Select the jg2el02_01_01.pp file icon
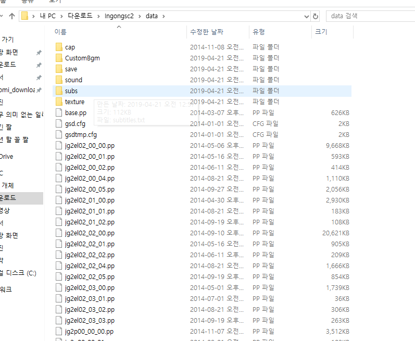This screenshot has height=341, width=415. pos(59,211)
